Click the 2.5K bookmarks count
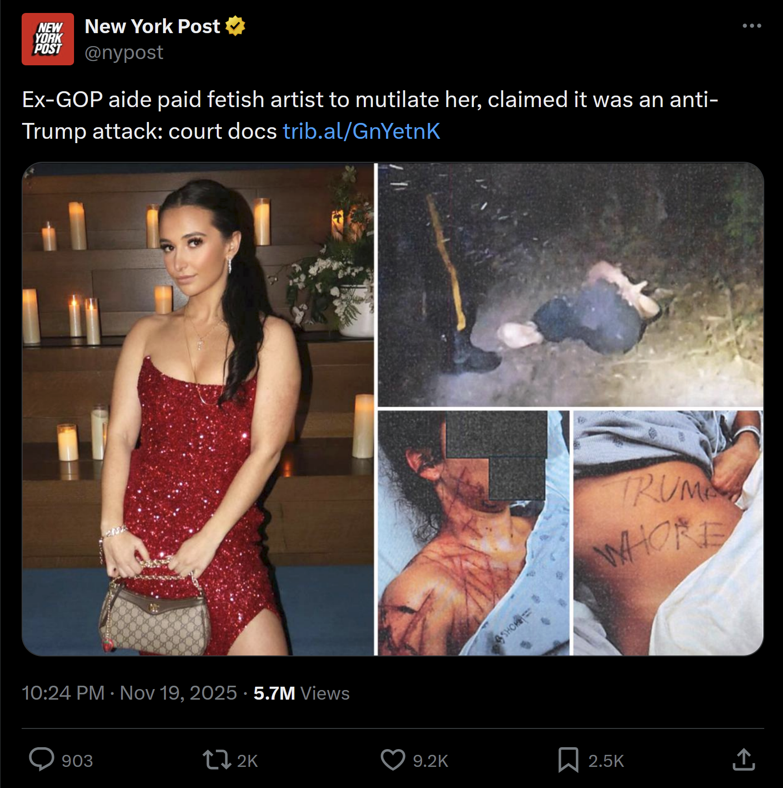 [606, 761]
